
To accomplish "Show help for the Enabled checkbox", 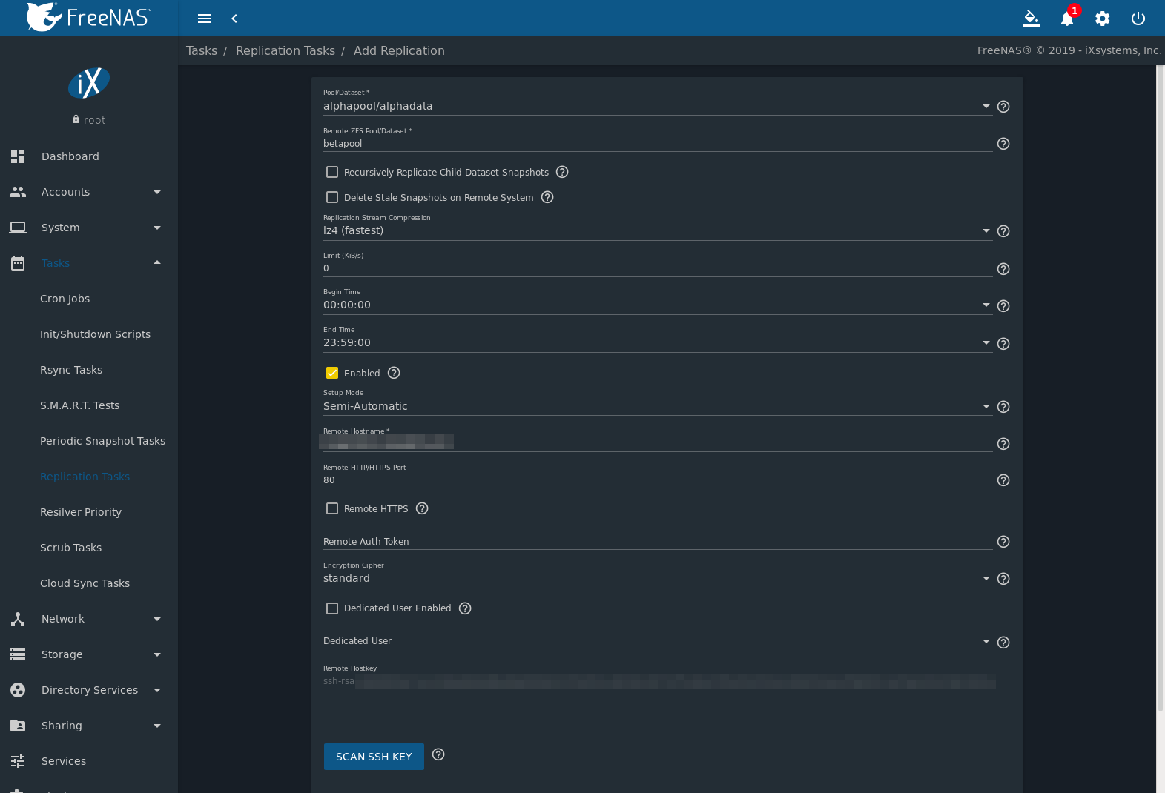I will click(x=394, y=373).
